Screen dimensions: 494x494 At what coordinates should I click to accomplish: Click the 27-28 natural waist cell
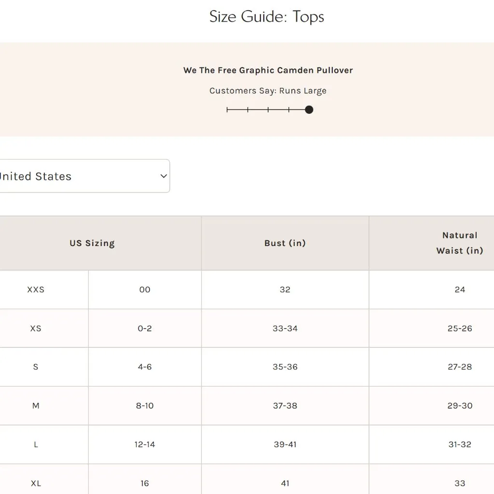460,367
